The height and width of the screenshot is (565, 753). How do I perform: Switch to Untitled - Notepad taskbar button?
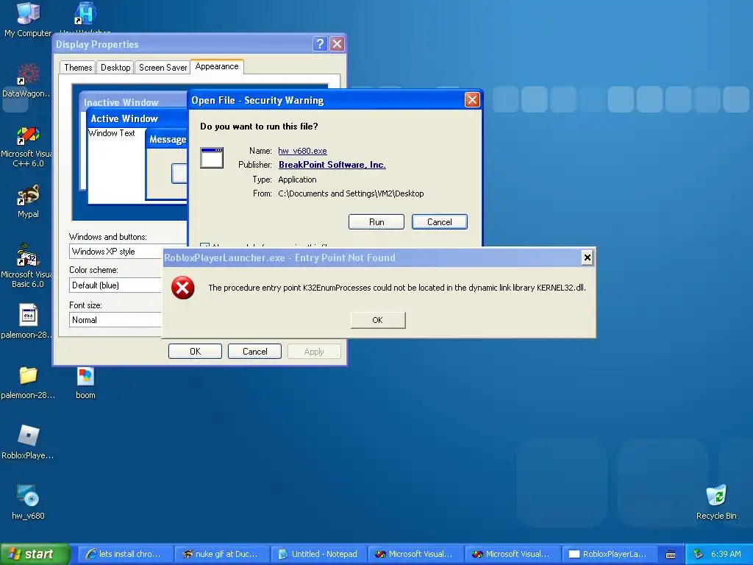coord(319,554)
